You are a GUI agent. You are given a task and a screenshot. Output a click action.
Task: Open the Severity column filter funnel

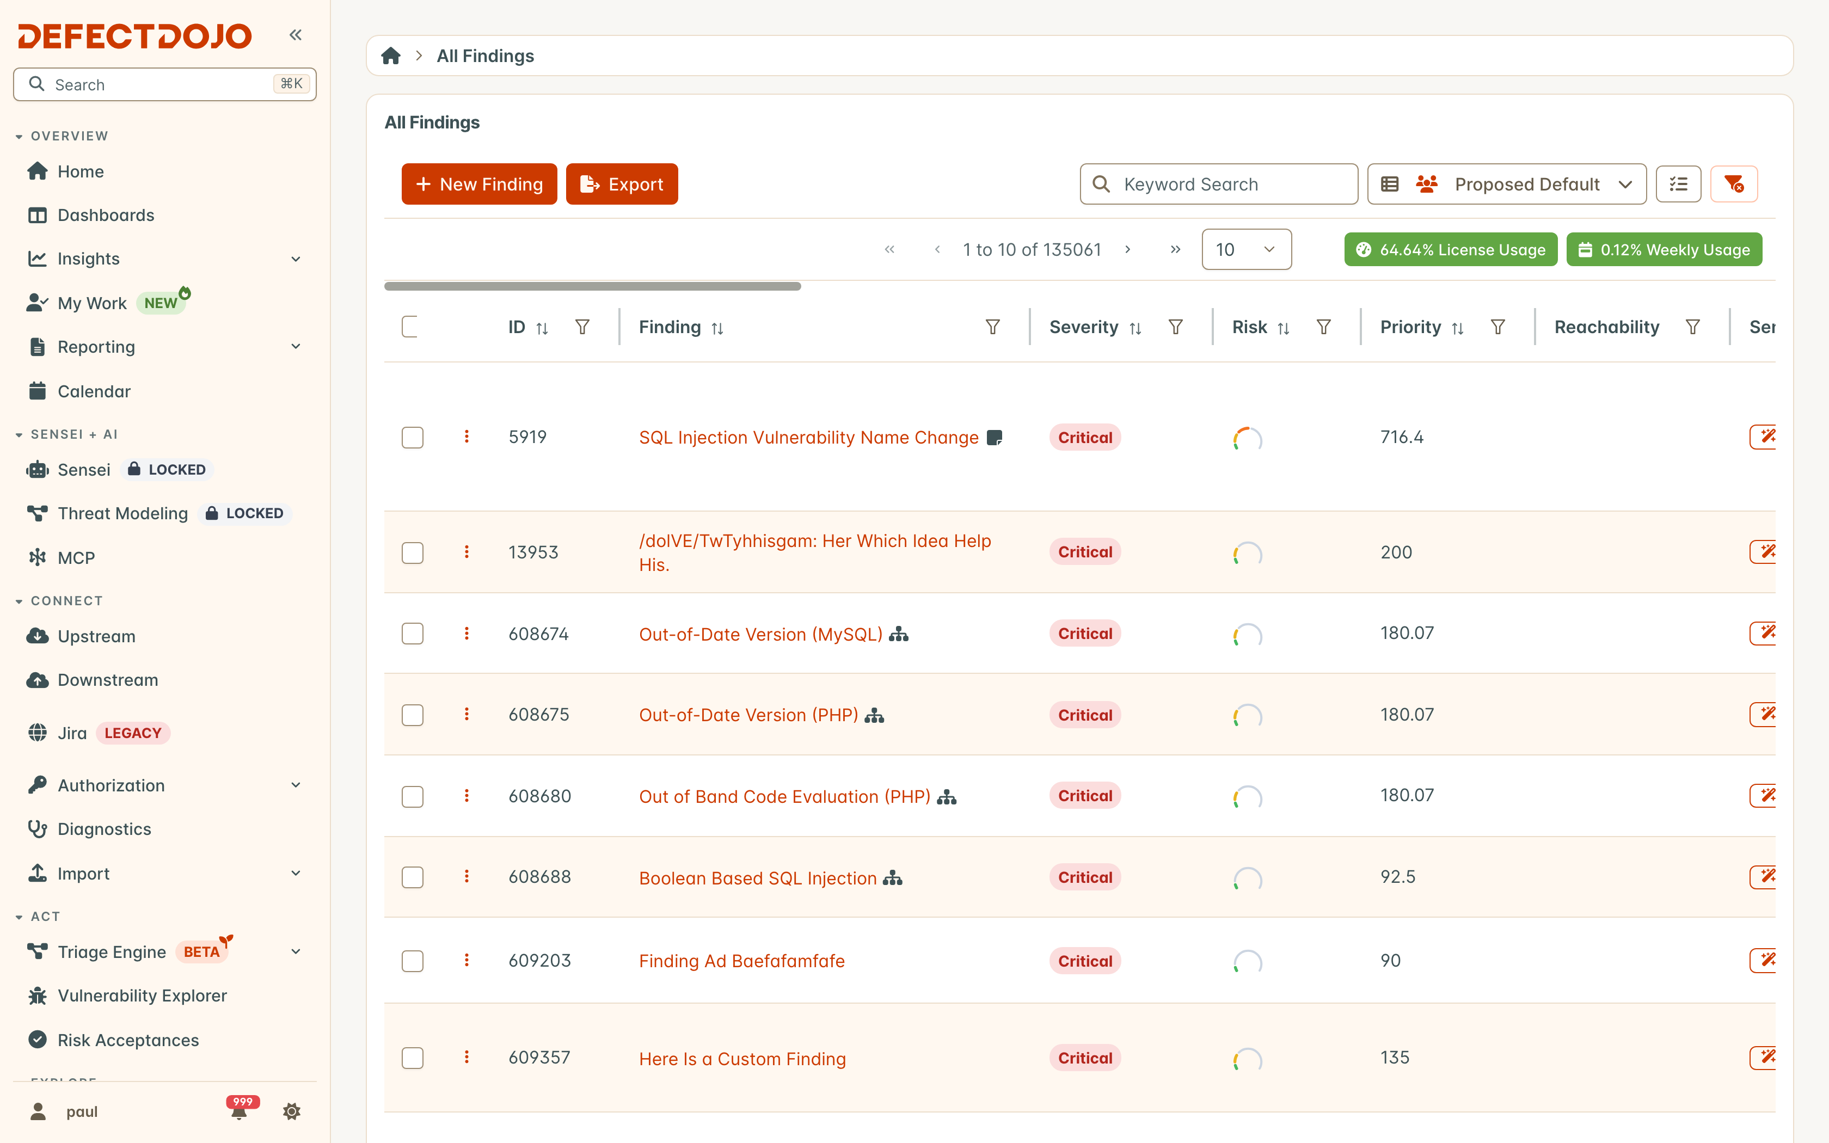pos(1175,327)
